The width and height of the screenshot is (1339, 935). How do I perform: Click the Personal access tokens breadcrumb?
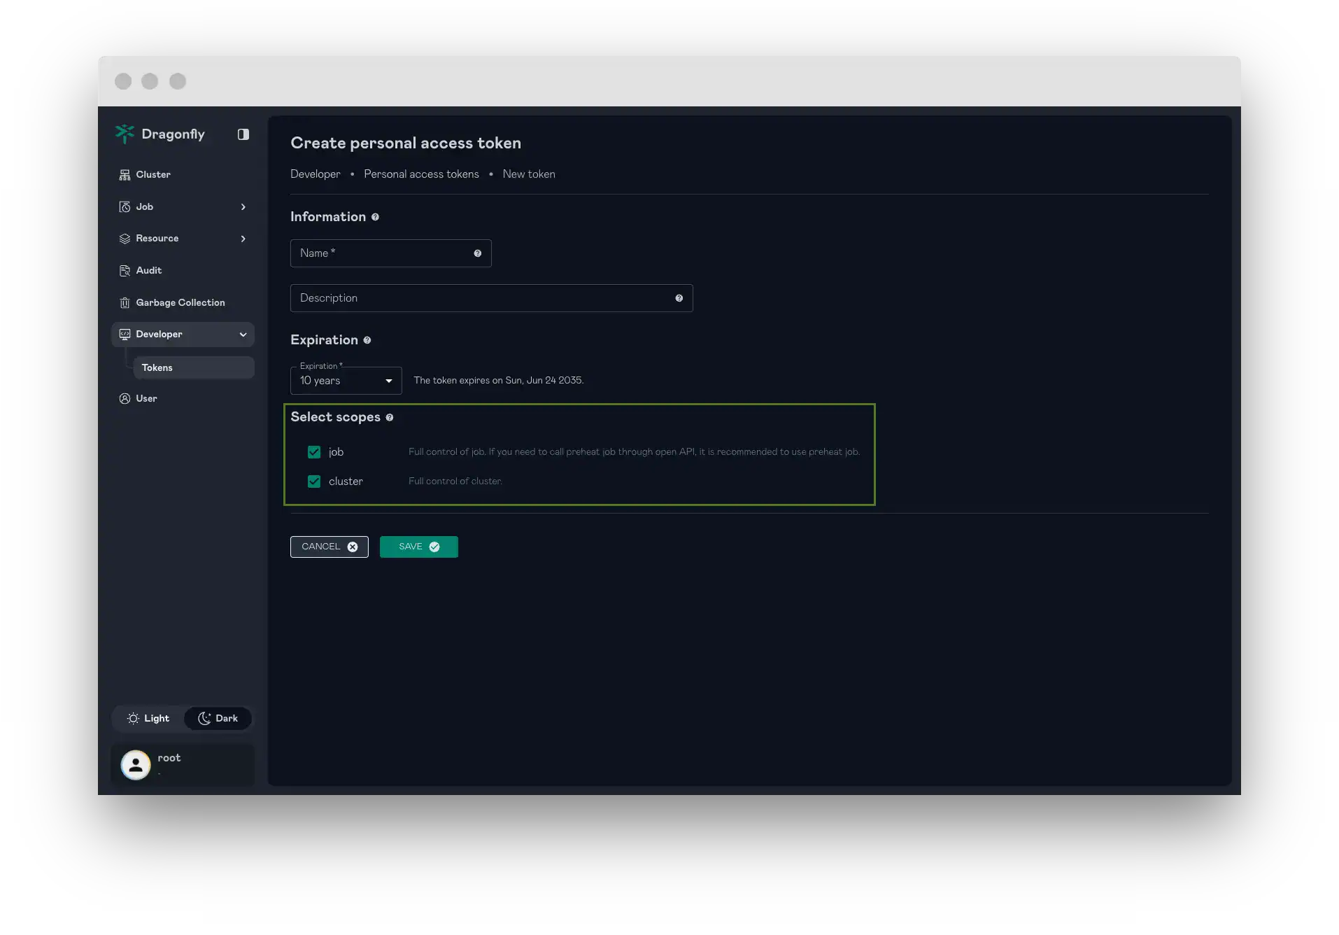point(421,174)
